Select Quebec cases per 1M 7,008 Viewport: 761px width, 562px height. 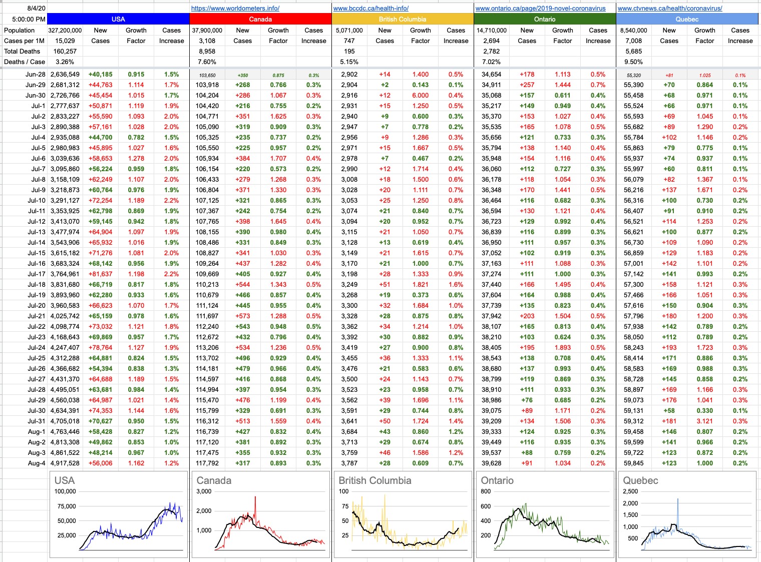634,41
